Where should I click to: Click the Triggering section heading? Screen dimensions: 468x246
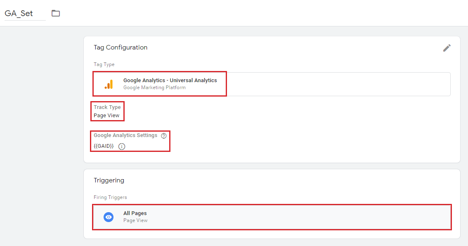tap(109, 180)
